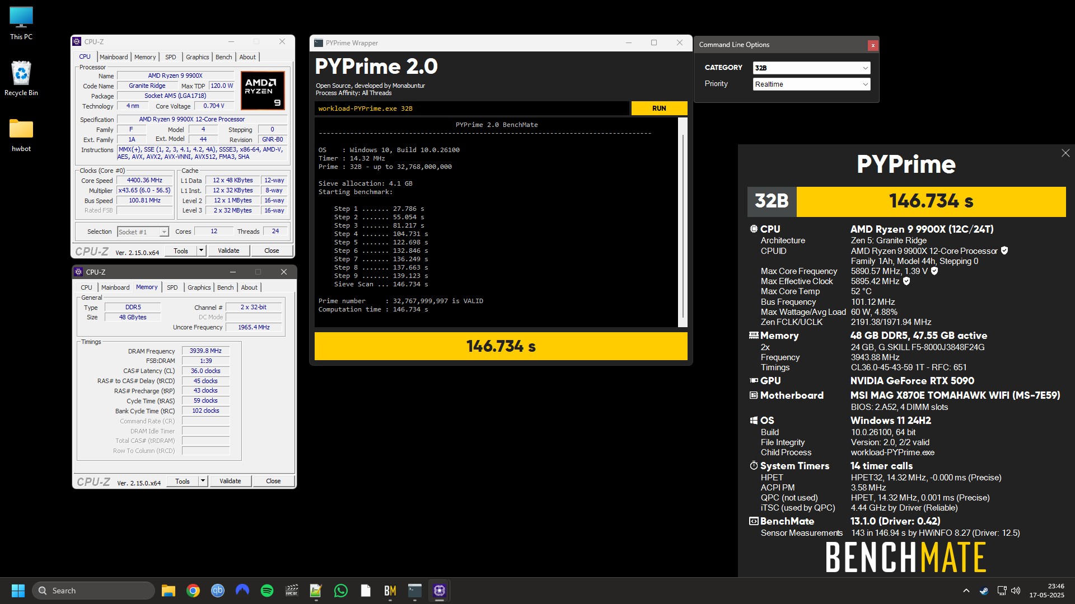This screenshot has width=1075, height=604.
Task: Switch to CPU tab in lower CPU-Z
Action: pos(86,287)
